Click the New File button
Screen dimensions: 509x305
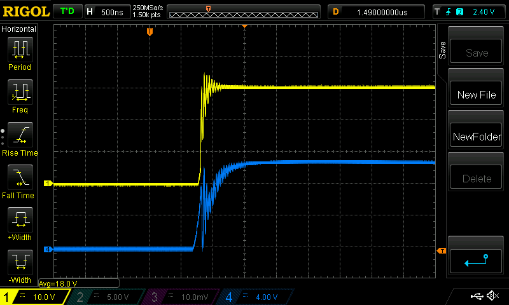click(477, 95)
